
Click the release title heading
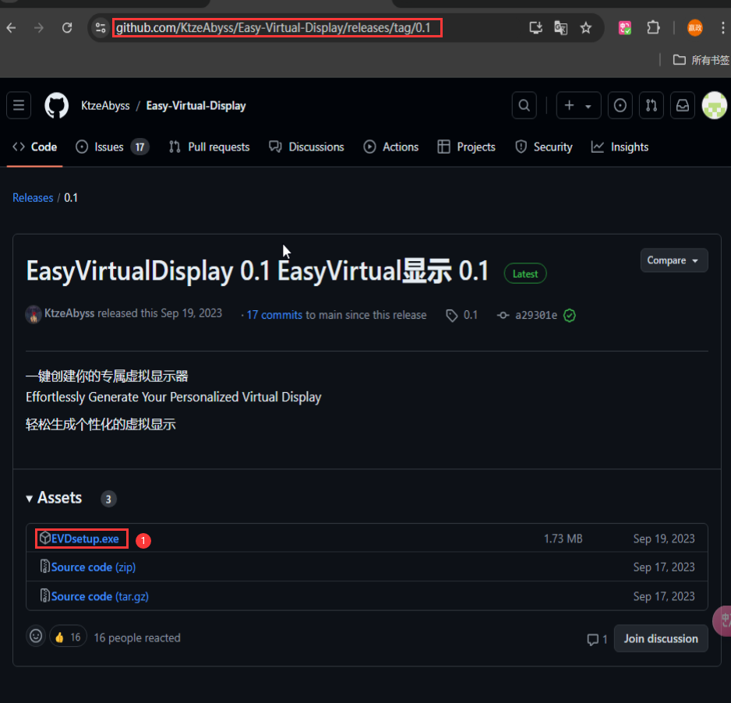tap(257, 271)
